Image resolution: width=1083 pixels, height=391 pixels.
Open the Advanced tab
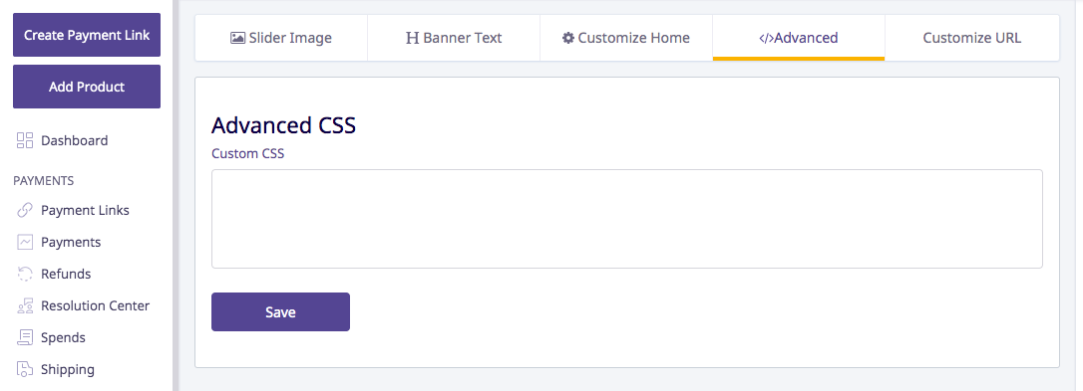799,38
